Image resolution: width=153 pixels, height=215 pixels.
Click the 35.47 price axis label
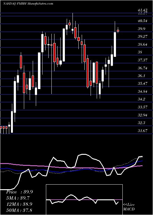tap(143, 84)
